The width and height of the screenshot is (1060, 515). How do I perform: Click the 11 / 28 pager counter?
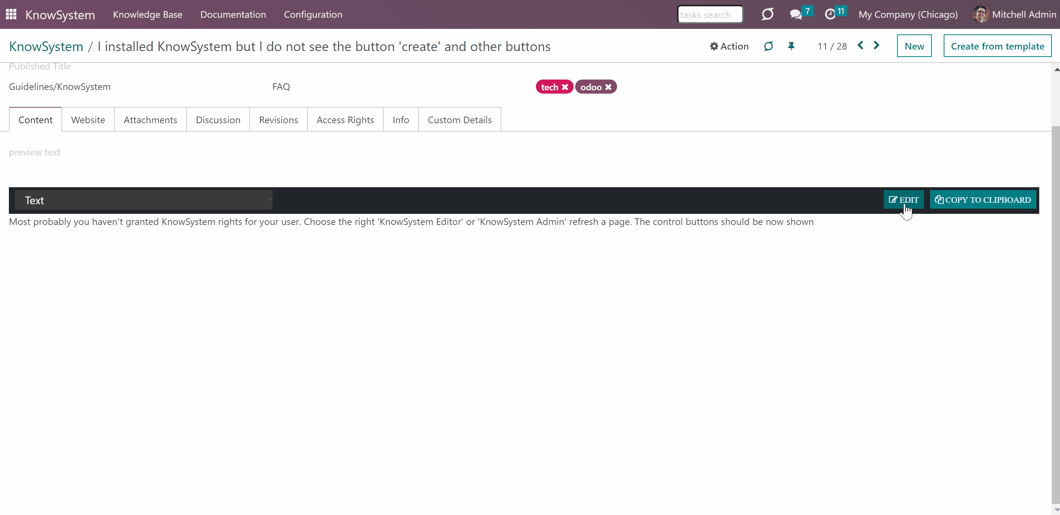point(832,47)
